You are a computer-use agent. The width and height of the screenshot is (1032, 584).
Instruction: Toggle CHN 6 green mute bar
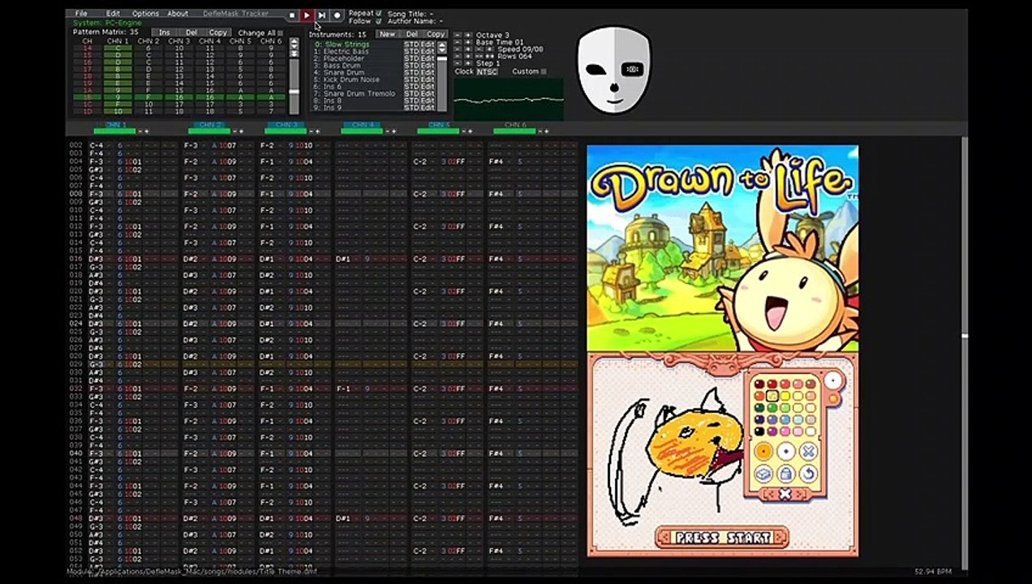click(x=514, y=131)
